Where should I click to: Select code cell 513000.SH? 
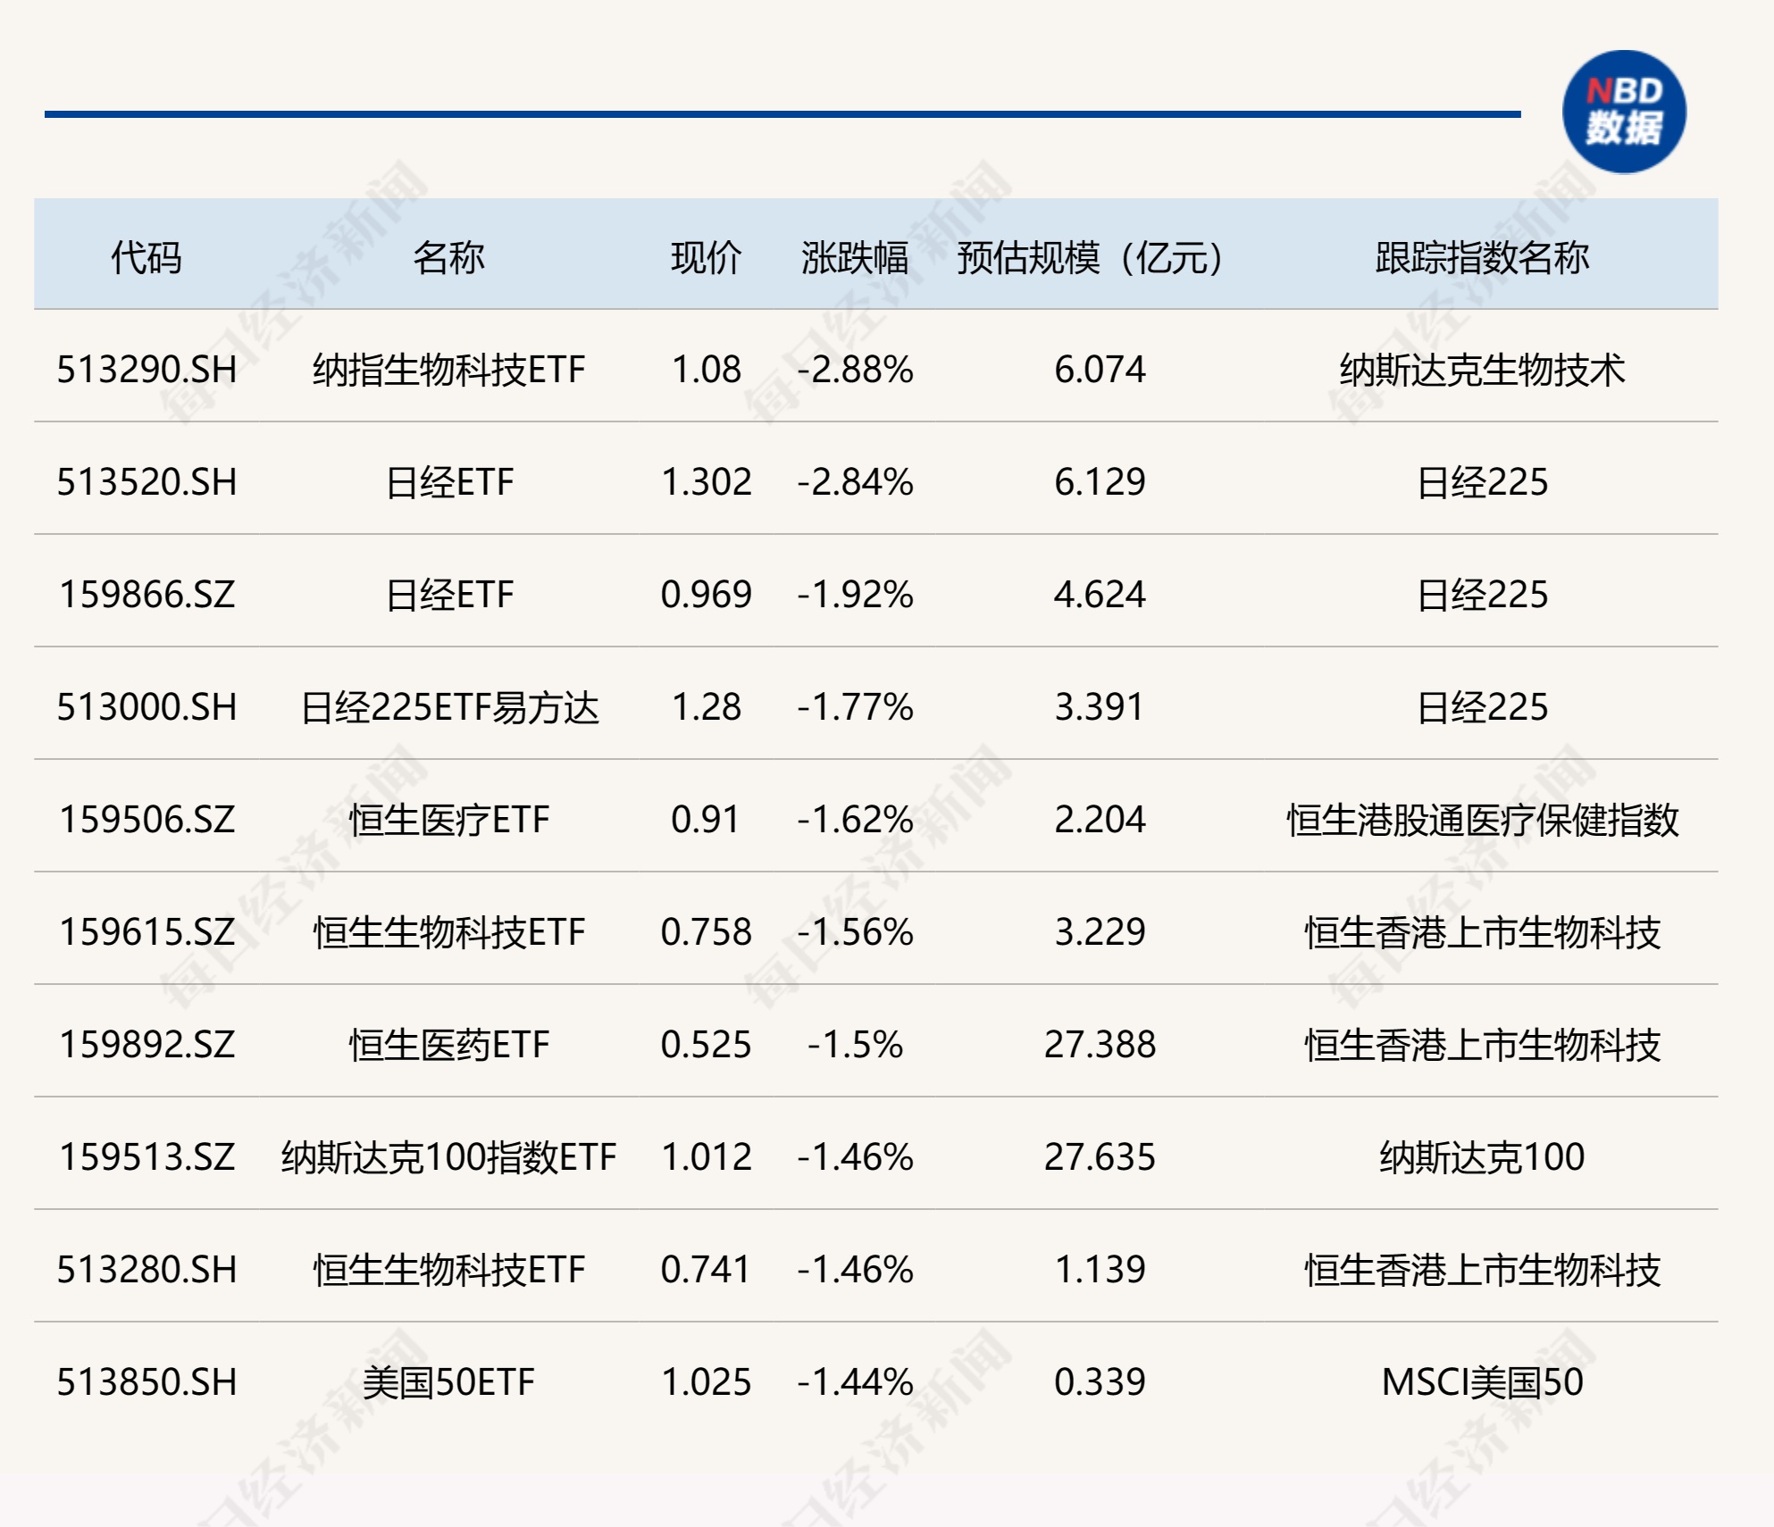point(147,707)
